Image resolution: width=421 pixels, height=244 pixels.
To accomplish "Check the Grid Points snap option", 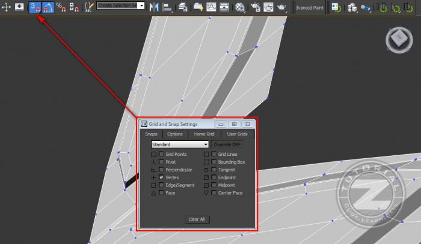I will point(161,155).
